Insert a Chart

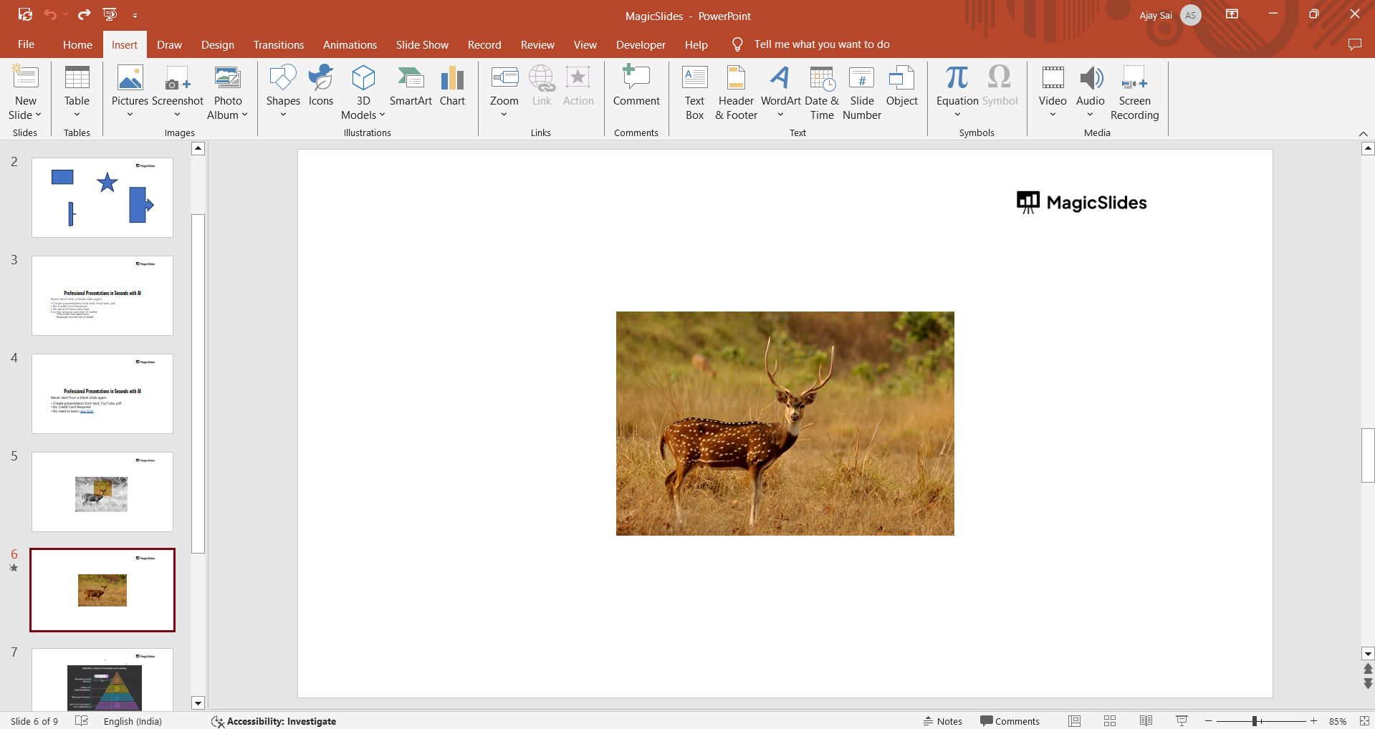(x=452, y=87)
